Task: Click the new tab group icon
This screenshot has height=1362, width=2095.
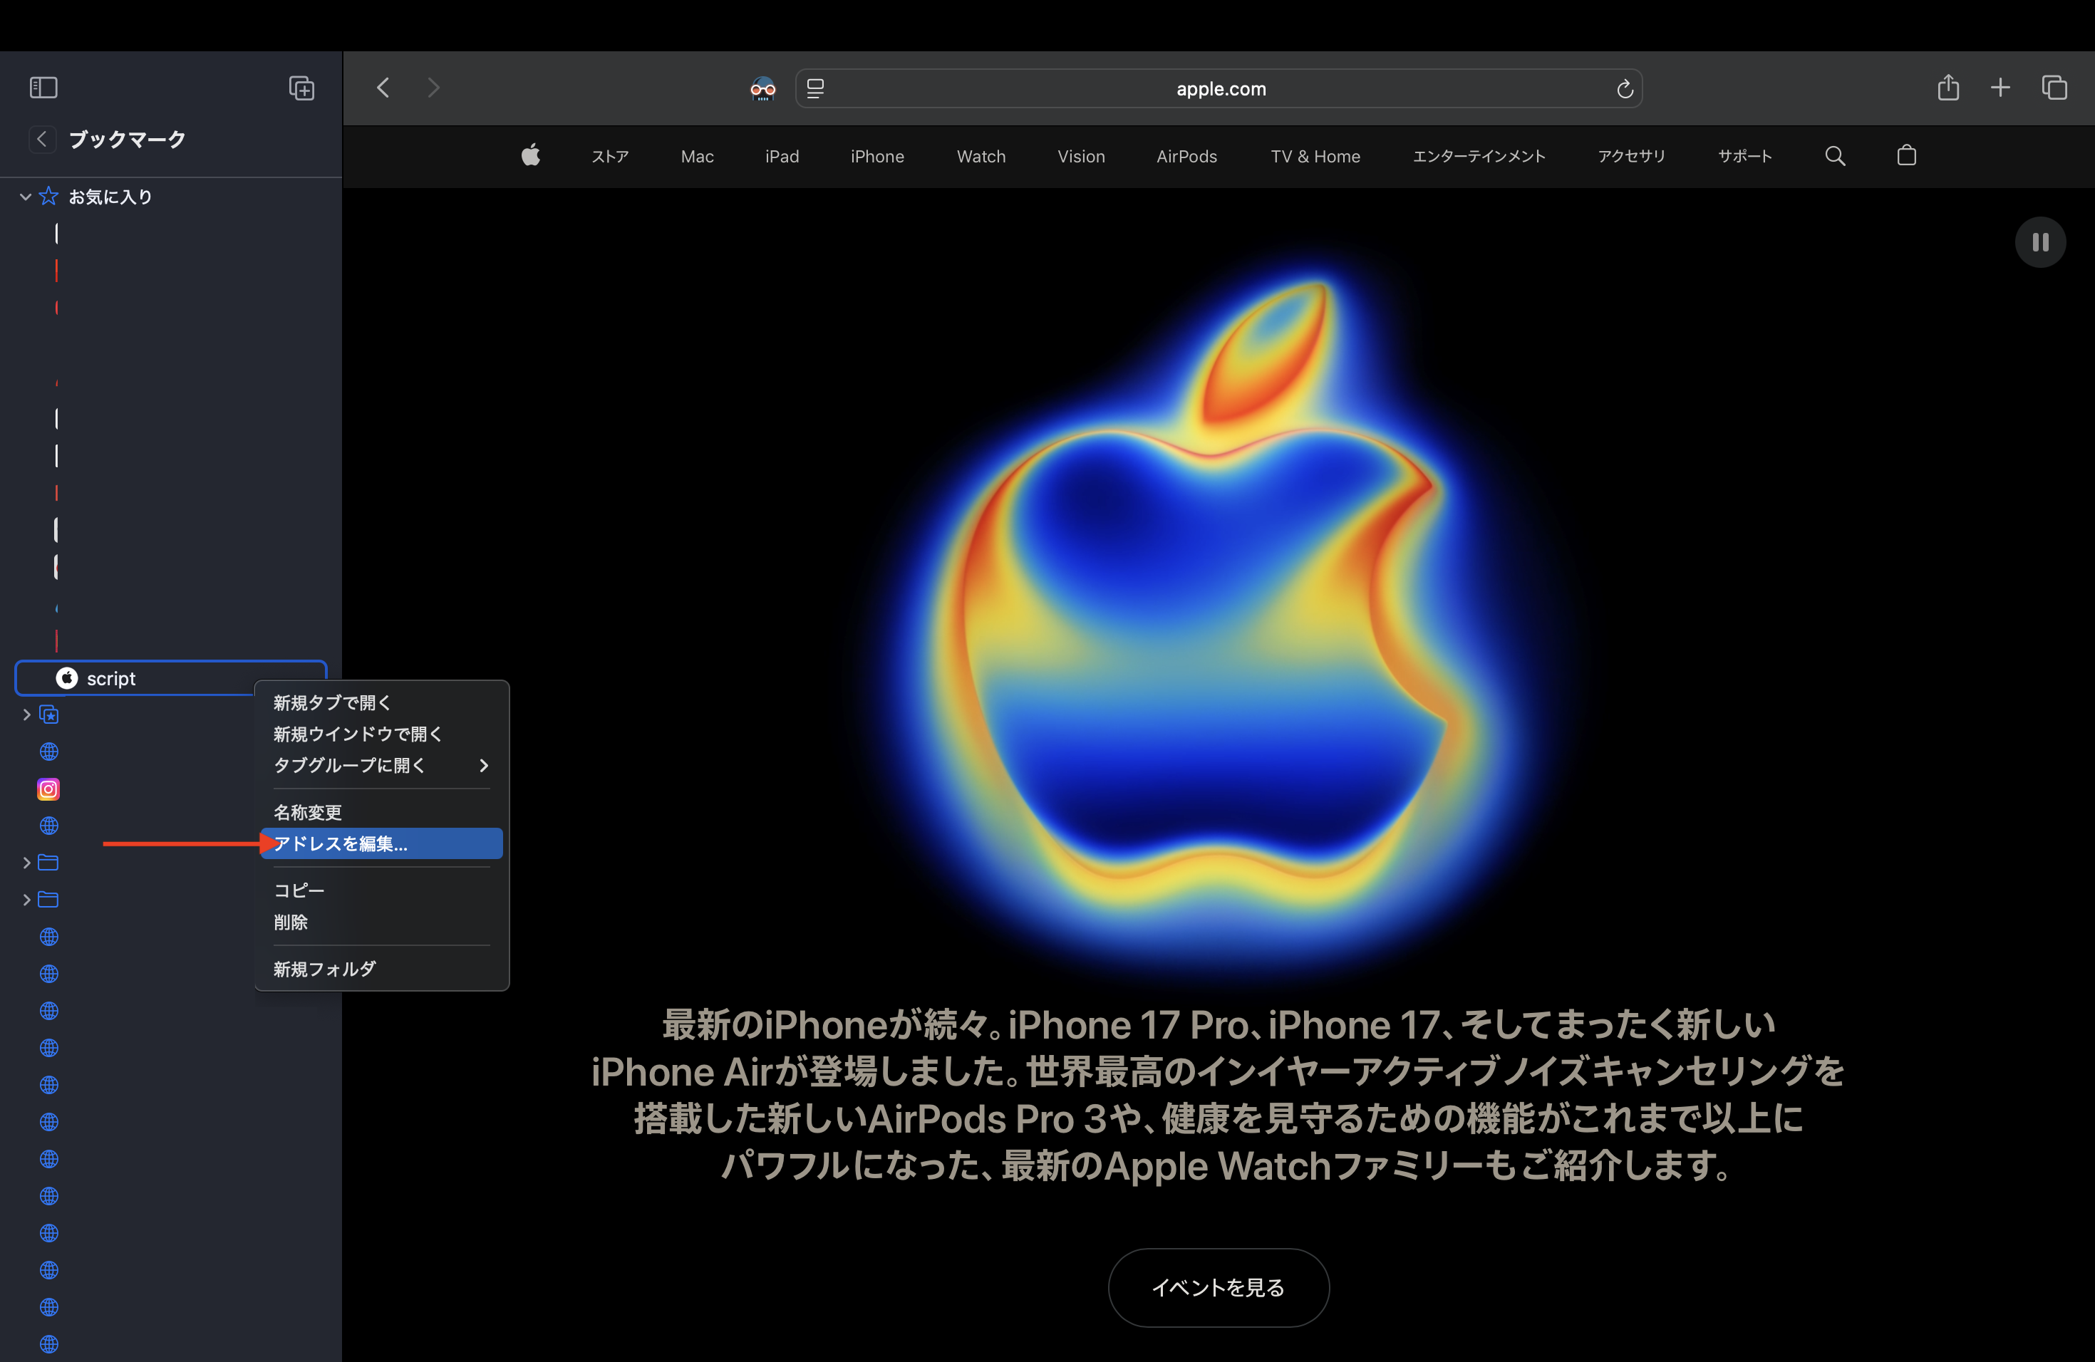Action: (301, 88)
